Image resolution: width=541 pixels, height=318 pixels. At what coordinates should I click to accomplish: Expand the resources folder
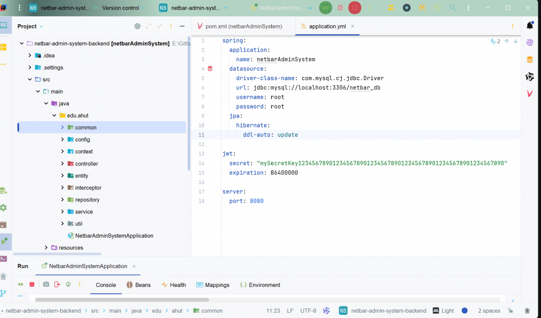click(x=46, y=248)
